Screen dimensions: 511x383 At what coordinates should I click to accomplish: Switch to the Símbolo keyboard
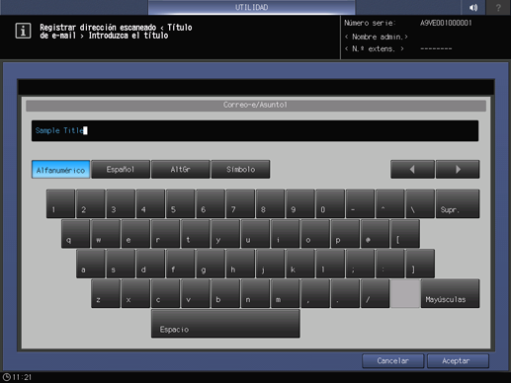tap(240, 170)
